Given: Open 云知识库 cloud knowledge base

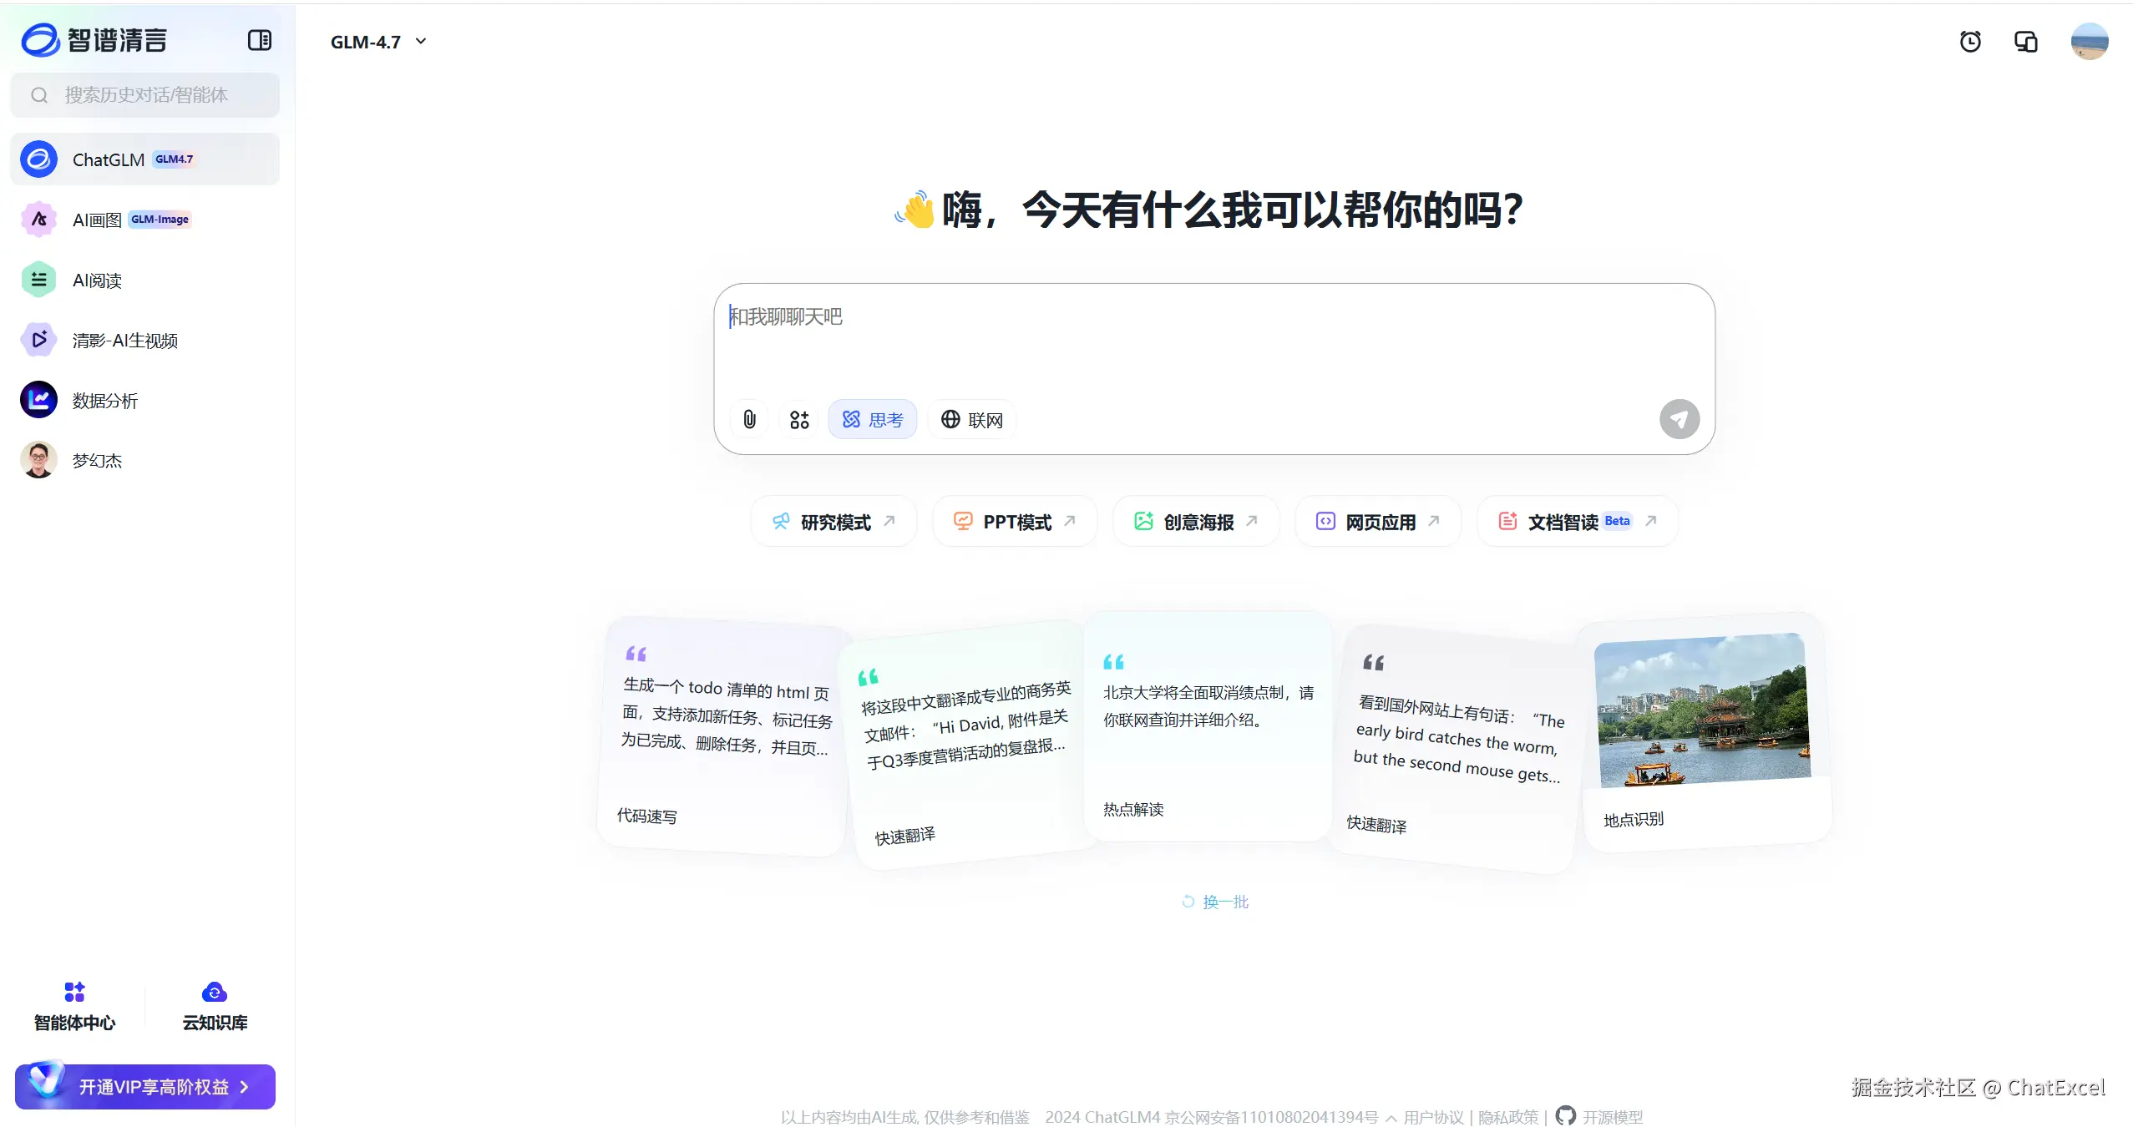Looking at the screenshot, I should click(215, 1006).
